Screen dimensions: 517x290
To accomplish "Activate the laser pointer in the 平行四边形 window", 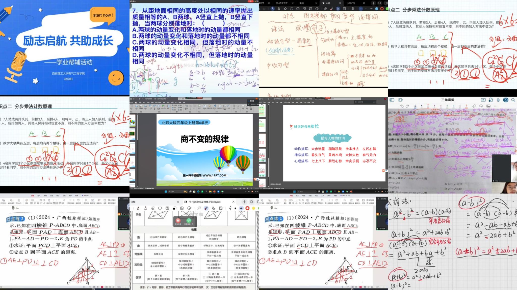I will click(206, 208).
